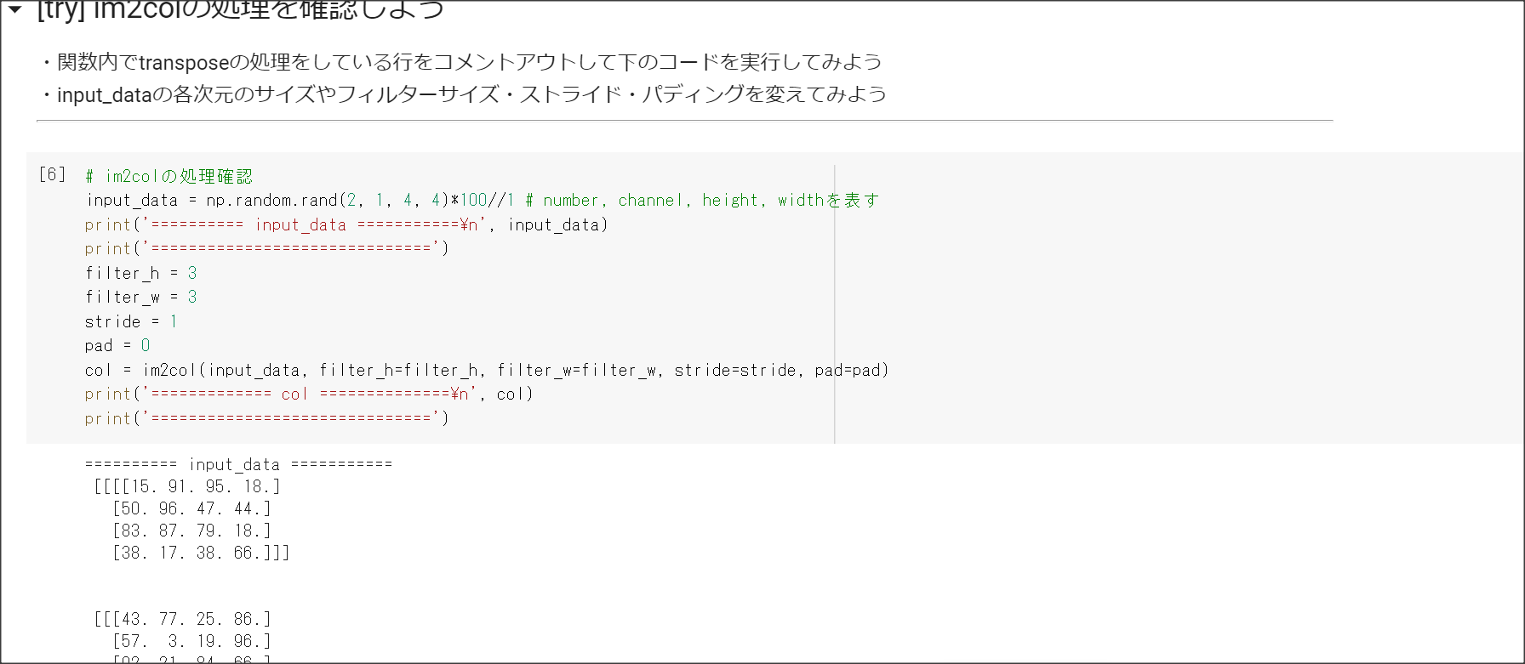The width and height of the screenshot is (1525, 664).
Task: Click the comment 'number, channel, height, widthを表す'
Action: pyautogui.click(x=703, y=201)
